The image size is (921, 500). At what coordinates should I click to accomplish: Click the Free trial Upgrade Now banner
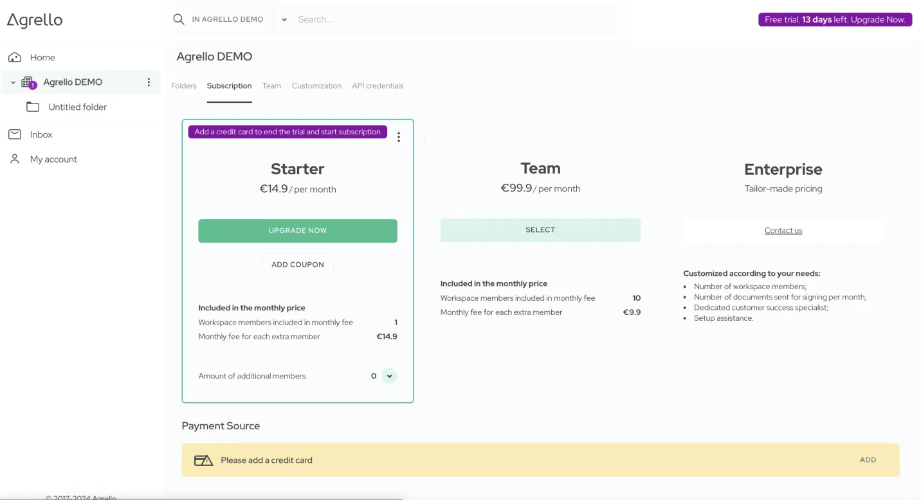point(834,19)
